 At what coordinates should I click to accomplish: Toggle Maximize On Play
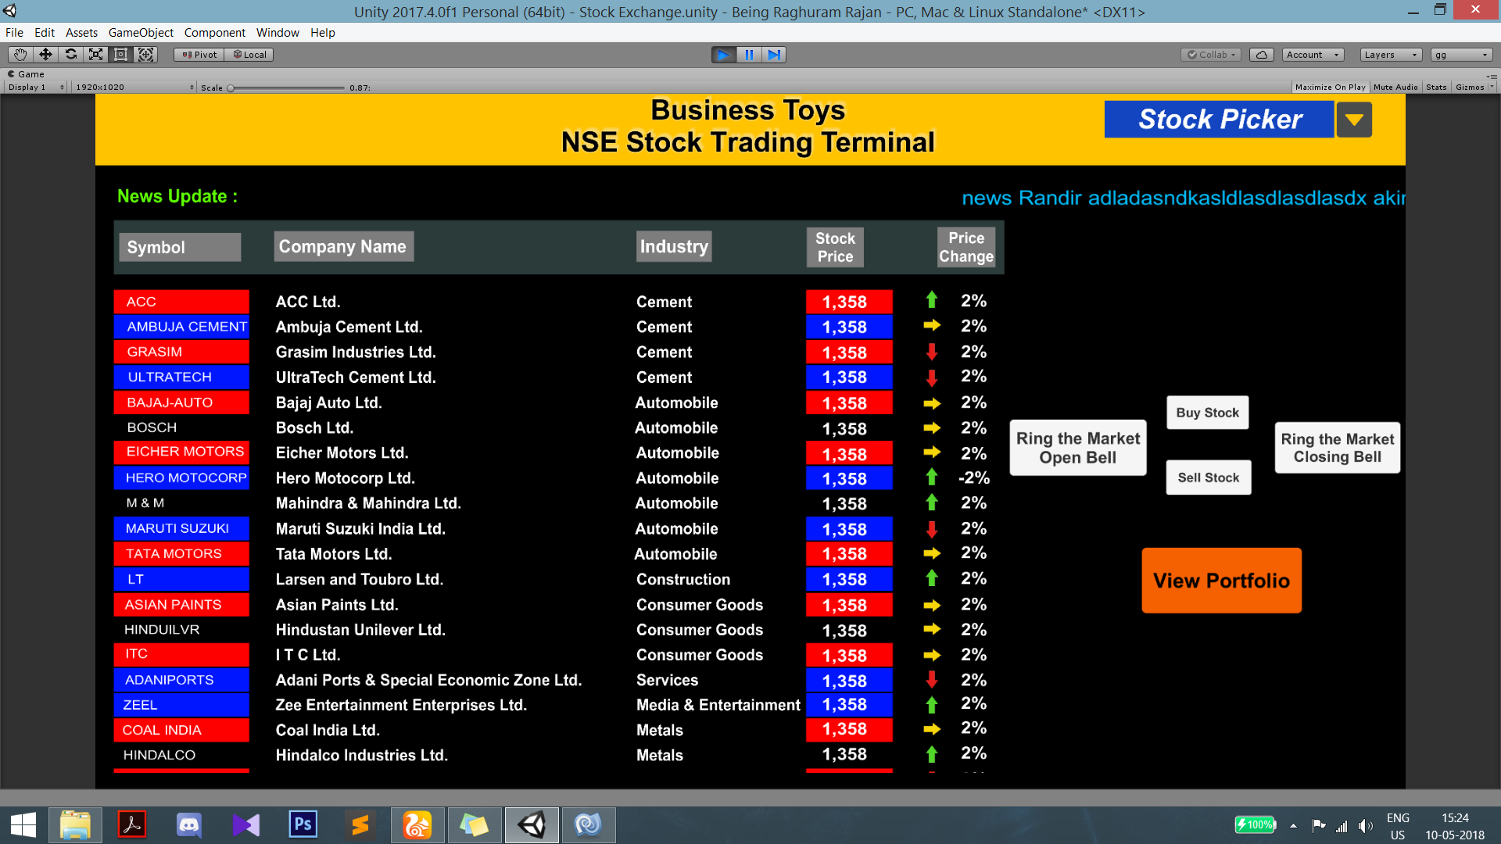pyautogui.click(x=1329, y=88)
